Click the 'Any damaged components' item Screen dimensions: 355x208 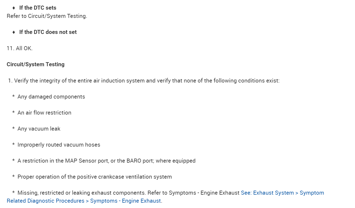point(51,97)
